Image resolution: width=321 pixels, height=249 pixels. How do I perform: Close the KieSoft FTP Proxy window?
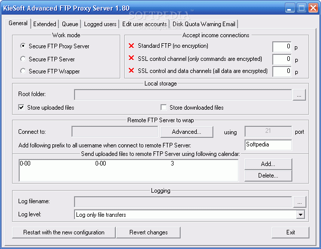tap(313, 8)
